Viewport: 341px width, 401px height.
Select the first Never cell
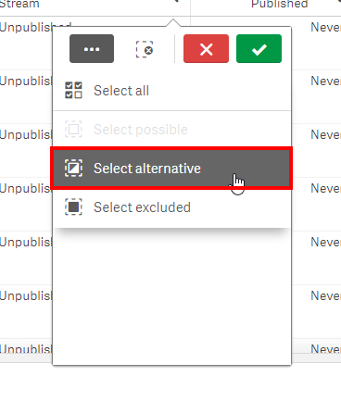[x=325, y=28]
